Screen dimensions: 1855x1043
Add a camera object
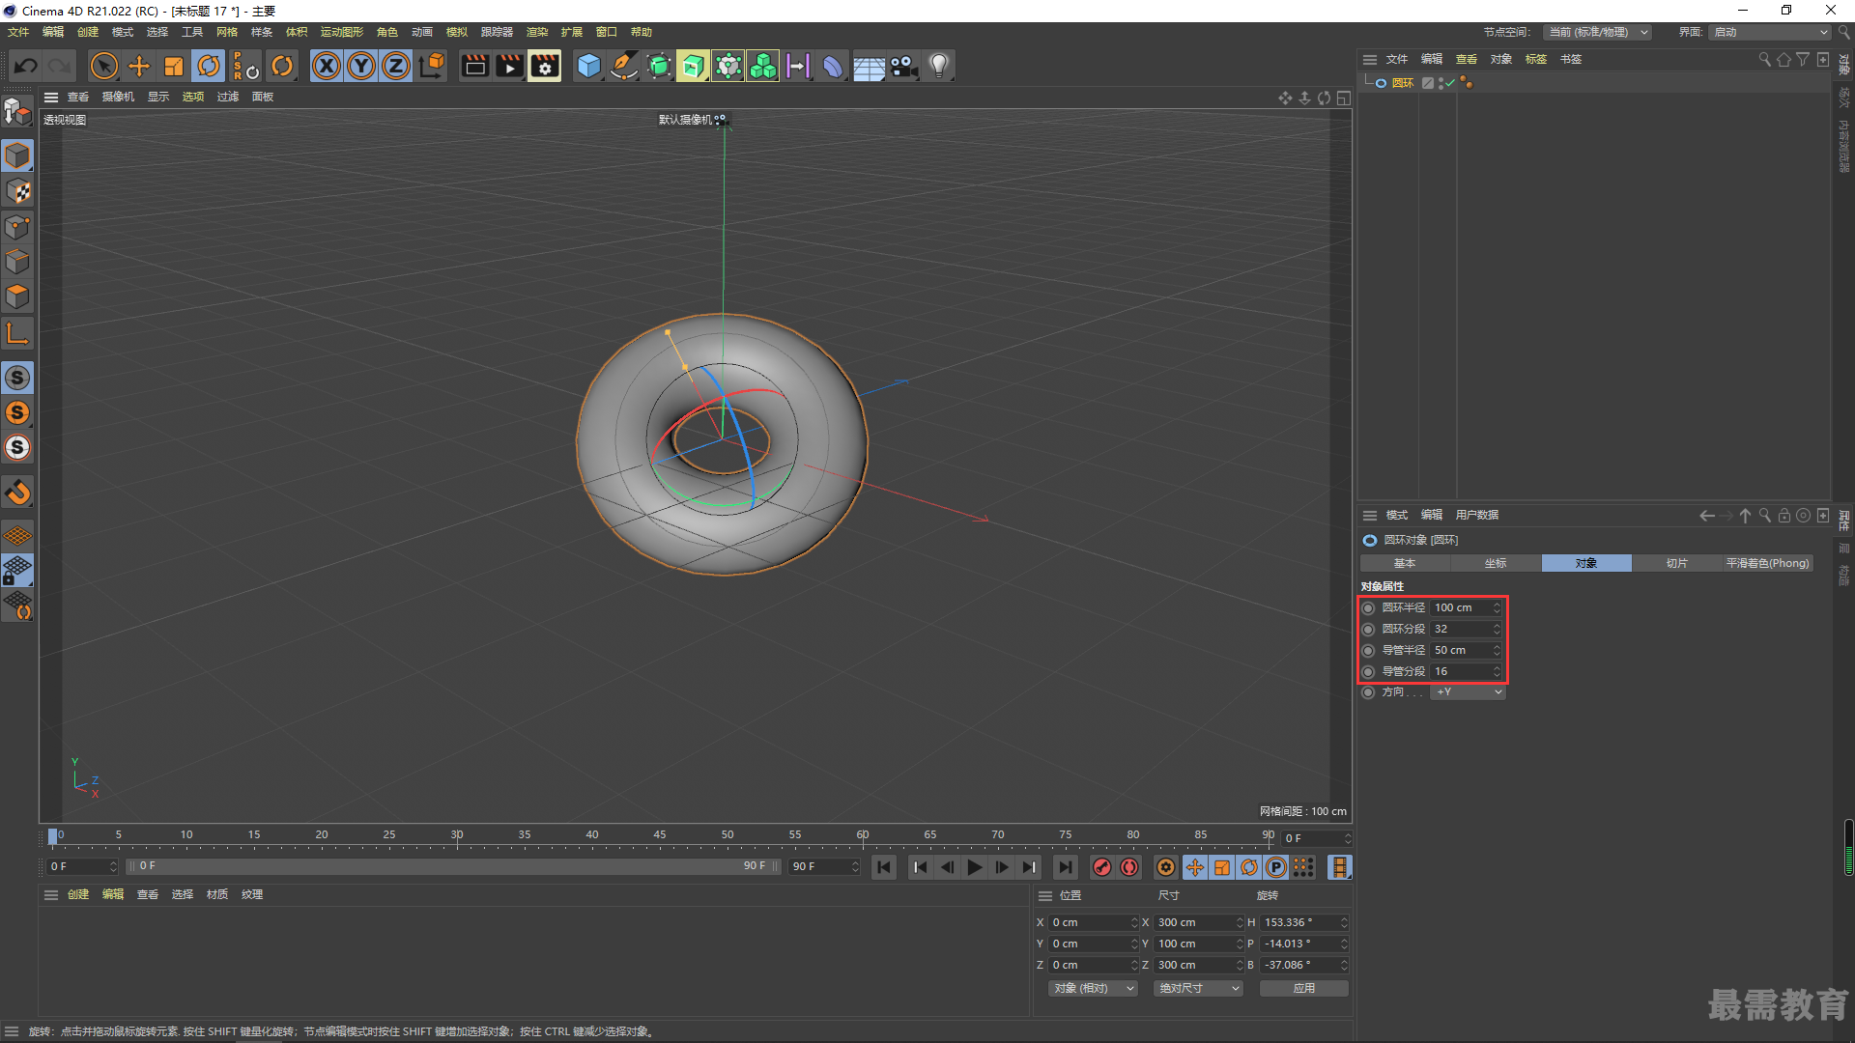(903, 66)
